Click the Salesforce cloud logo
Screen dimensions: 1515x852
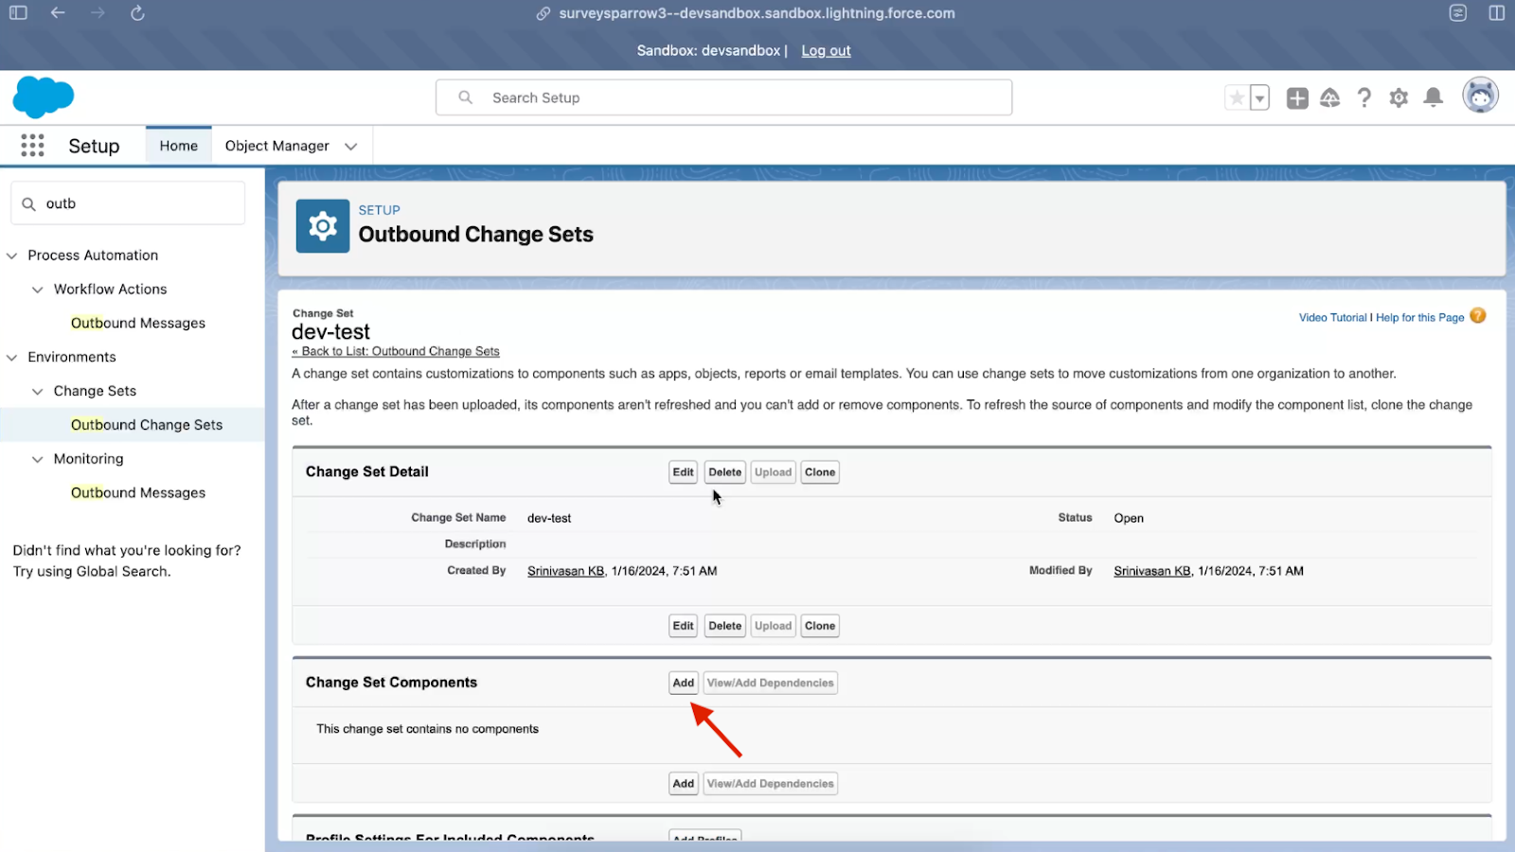(x=43, y=97)
